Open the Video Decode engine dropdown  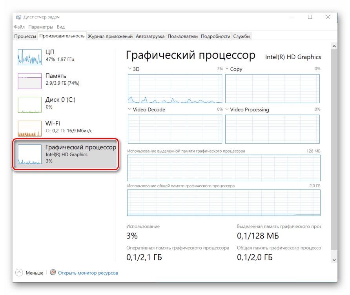coord(129,109)
